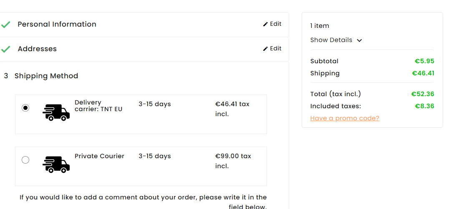Click the TNT EU delivery truck icon

[x=56, y=112]
